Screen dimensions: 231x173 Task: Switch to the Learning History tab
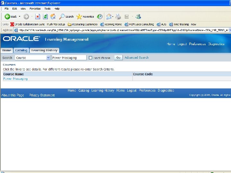44,50
